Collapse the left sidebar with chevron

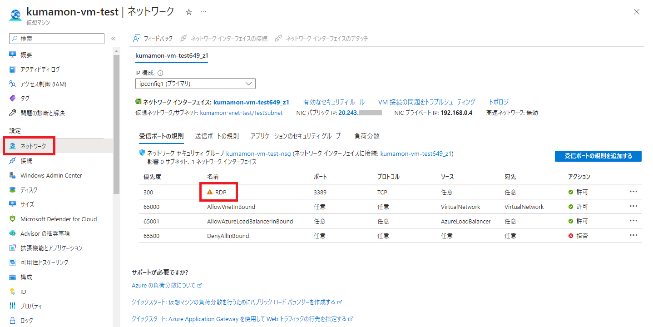tap(113, 39)
